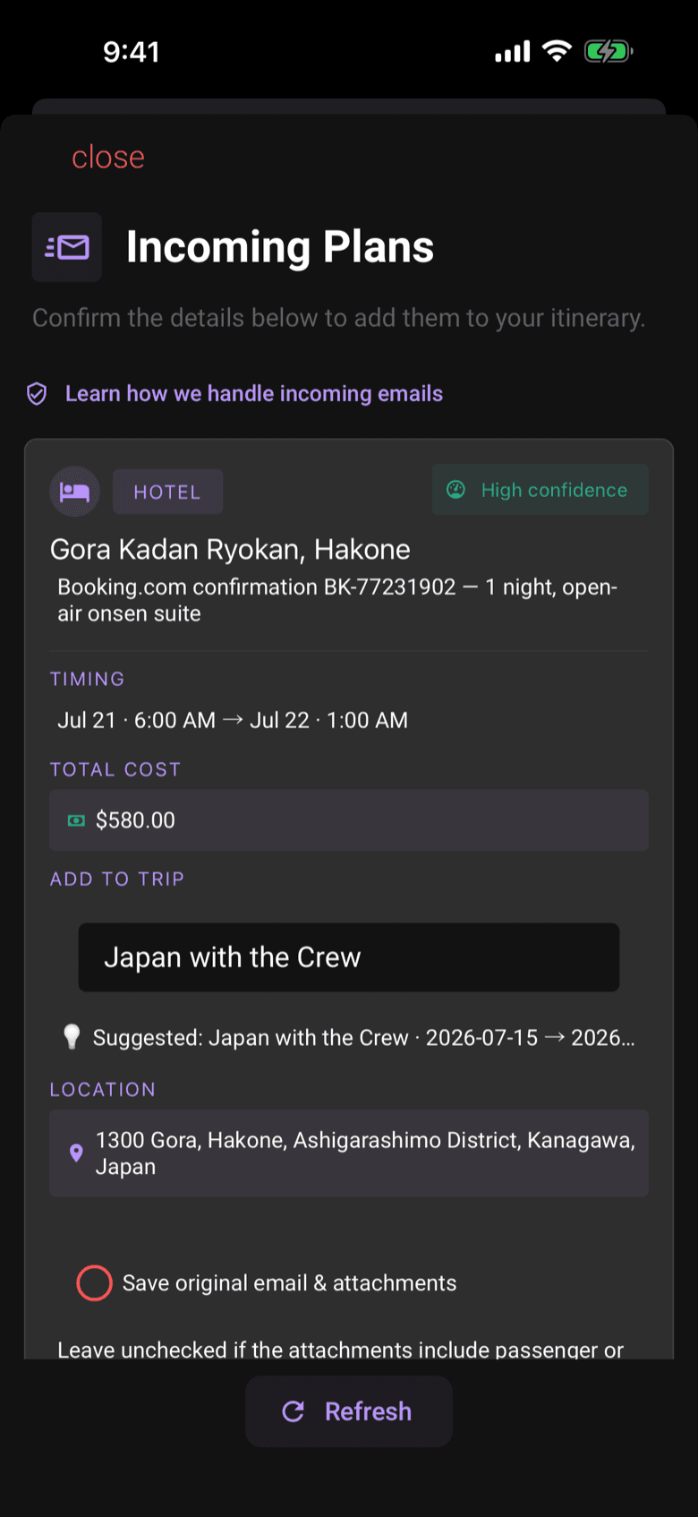Click the ADD TO TRIP label
698x1517 pixels.
(117, 878)
